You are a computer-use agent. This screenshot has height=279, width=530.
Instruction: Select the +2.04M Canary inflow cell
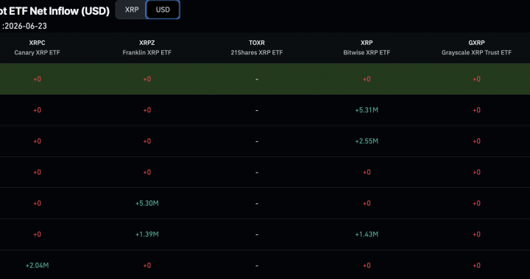[38, 265]
